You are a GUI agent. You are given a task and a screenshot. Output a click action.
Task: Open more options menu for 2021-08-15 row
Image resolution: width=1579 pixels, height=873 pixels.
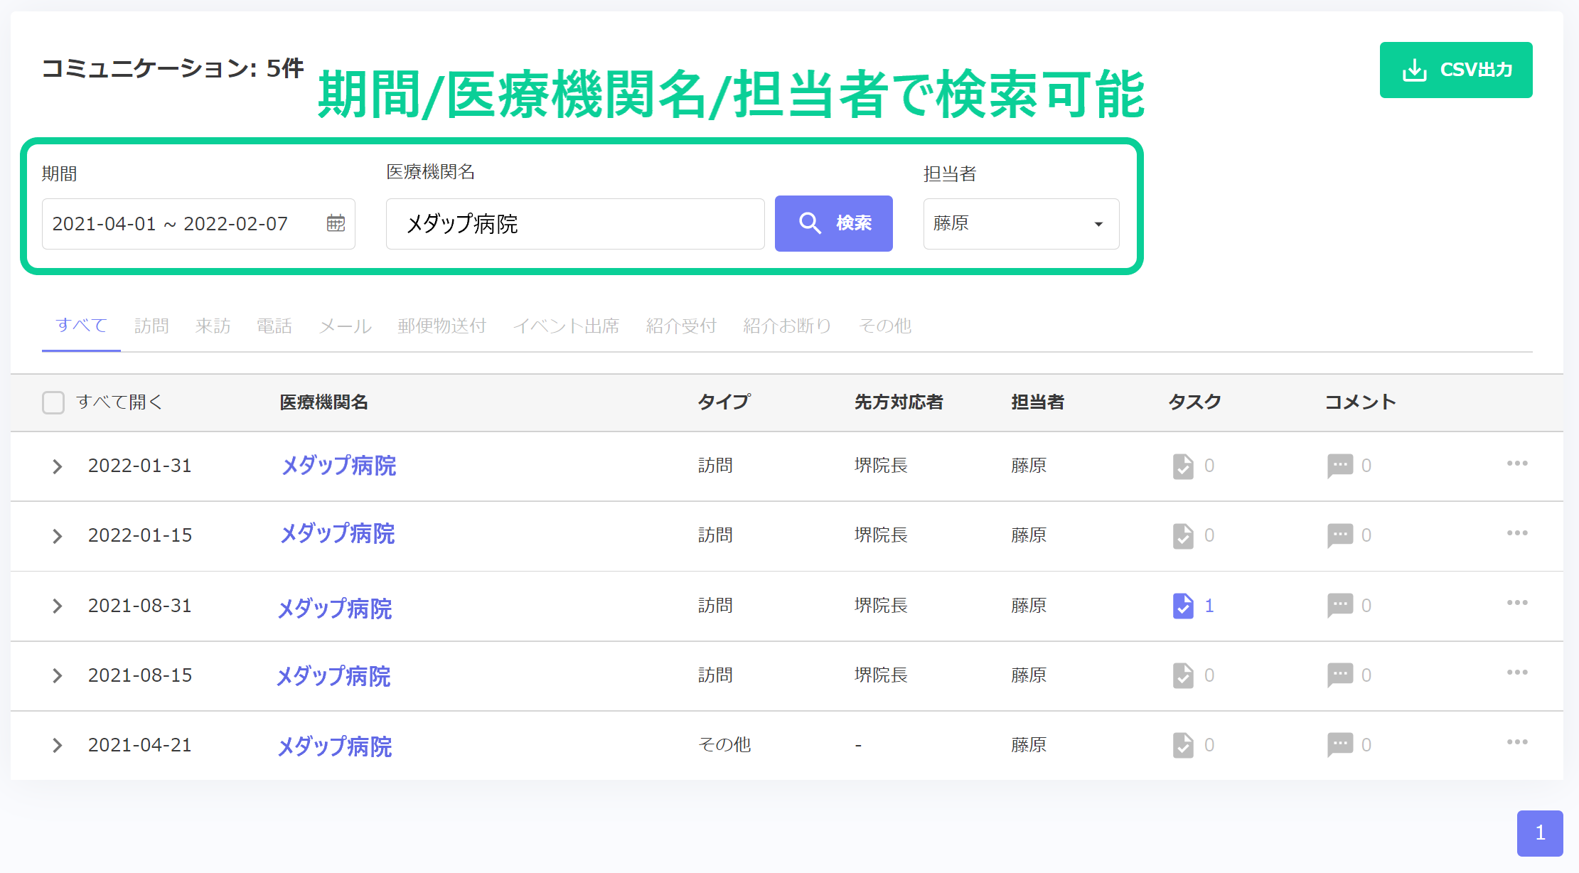(x=1517, y=673)
